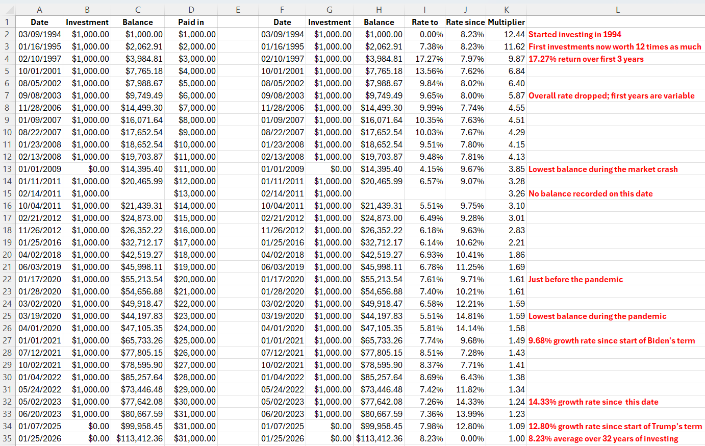The image size is (705, 446).
Task: Click the Multiplier header in column K
Action: tap(506, 22)
